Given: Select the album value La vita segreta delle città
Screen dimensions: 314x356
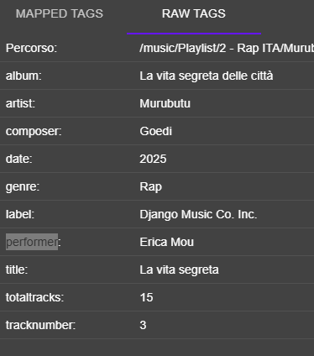Looking at the screenshot, I should [207, 76].
